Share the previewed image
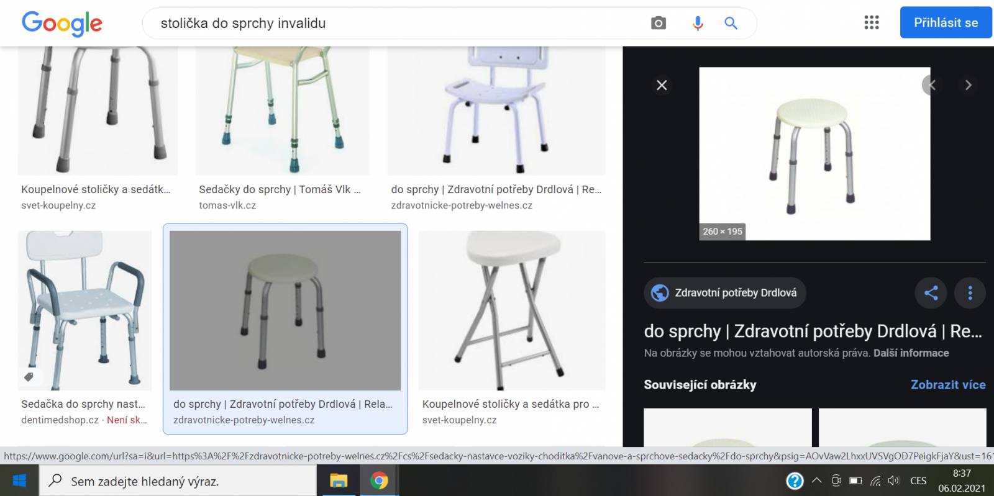Viewport: 994px width, 496px height. tap(931, 293)
